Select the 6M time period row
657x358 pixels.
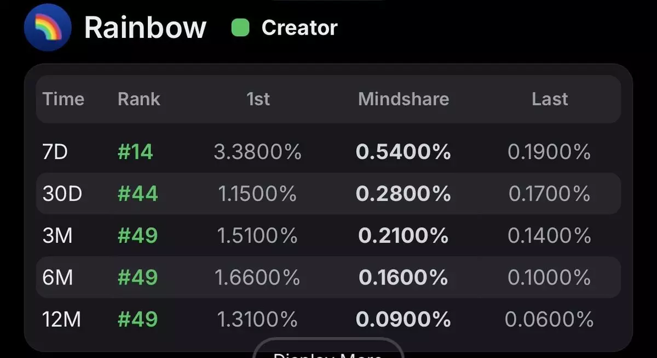pos(57,277)
